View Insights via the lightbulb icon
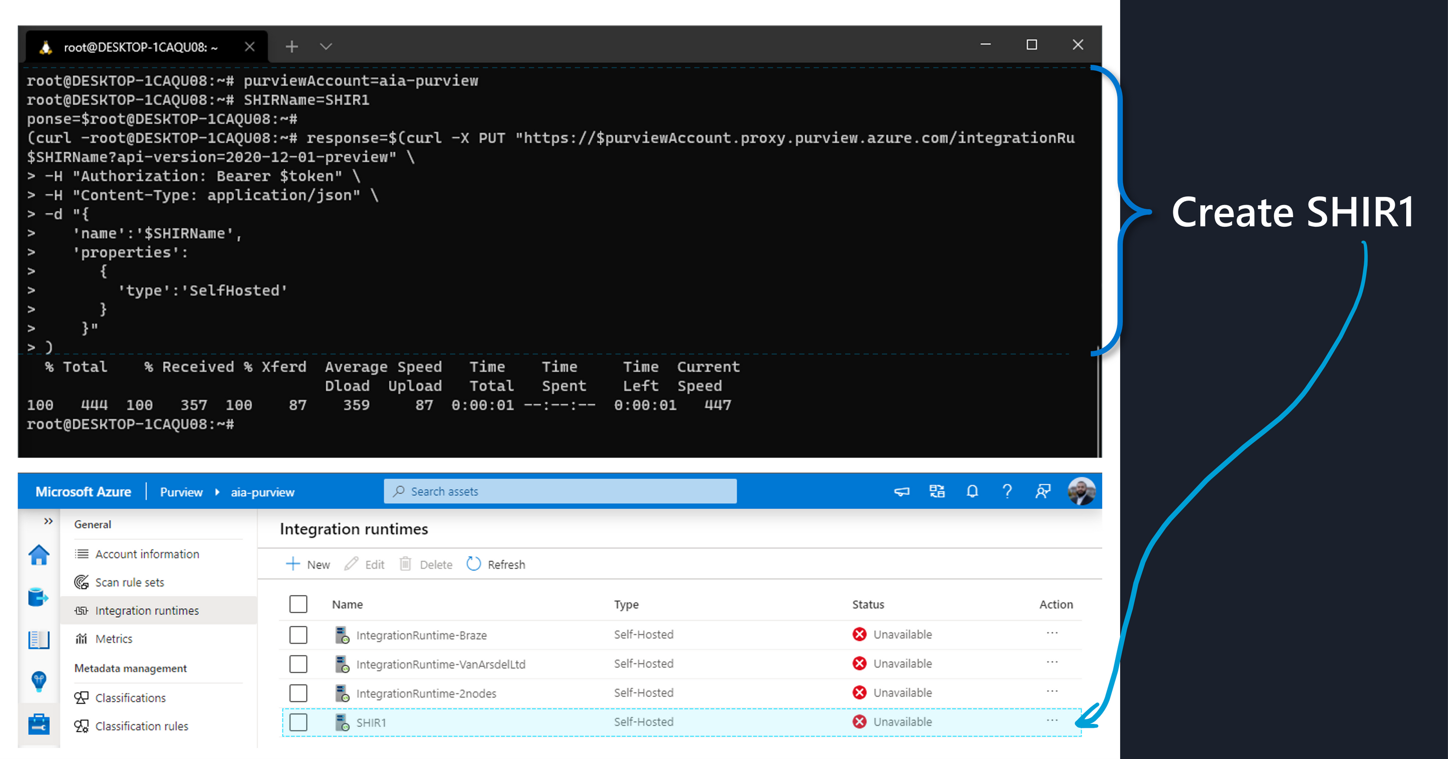This screenshot has width=1448, height=759. click(x=38, y=682)
